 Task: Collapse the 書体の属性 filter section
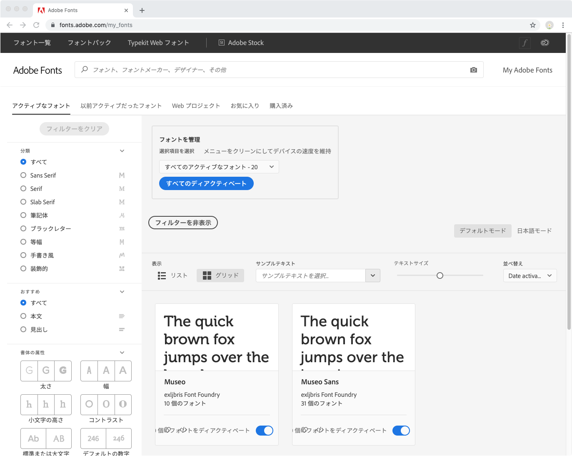[x=122, y=353]
